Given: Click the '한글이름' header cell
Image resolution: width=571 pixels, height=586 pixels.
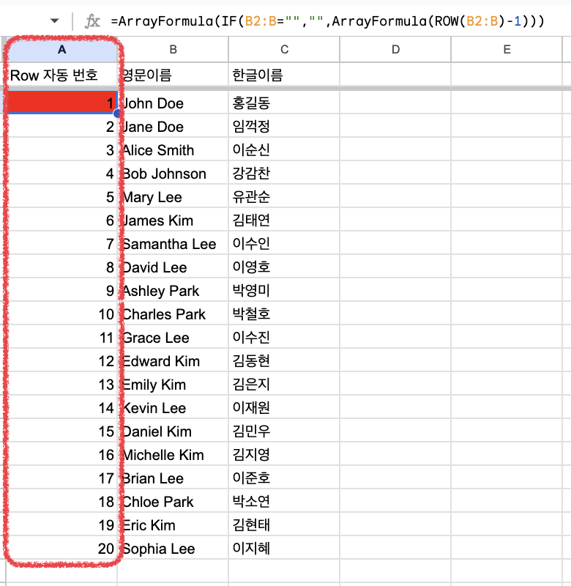Looking at the screenshot, I should 284,75.
